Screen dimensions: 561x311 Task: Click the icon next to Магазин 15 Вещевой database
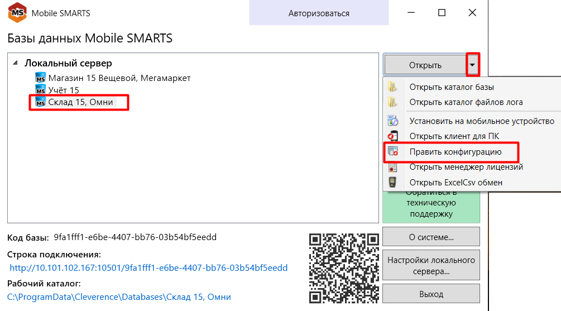pyautogui.click(x=40, y=78)
